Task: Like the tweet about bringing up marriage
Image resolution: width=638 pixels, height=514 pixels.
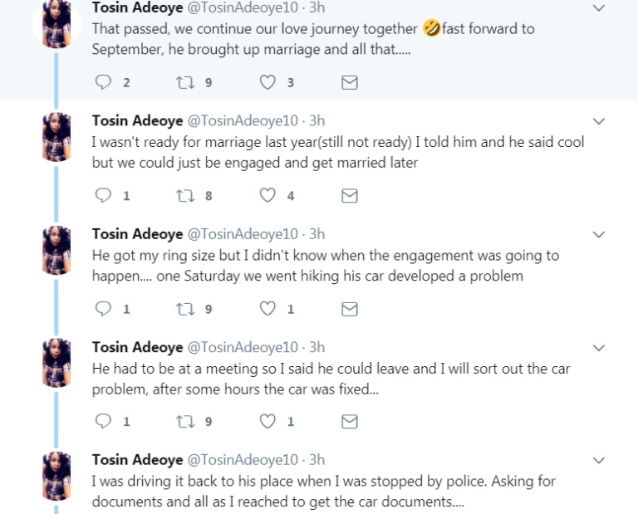Action: click(x=267, y=82)
